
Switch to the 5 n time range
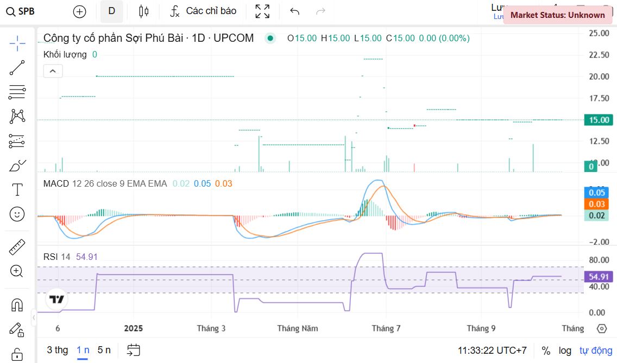point(104,350)
